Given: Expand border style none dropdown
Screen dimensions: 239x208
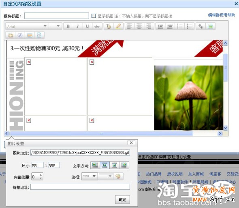Looking at the screenshot, I should (x=90, y=176).
